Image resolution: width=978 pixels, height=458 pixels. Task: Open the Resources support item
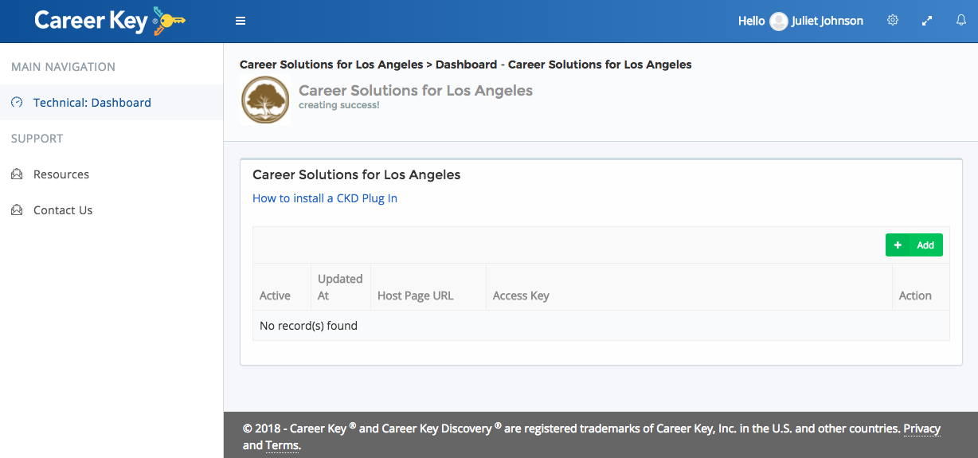(x=111, y=174)
